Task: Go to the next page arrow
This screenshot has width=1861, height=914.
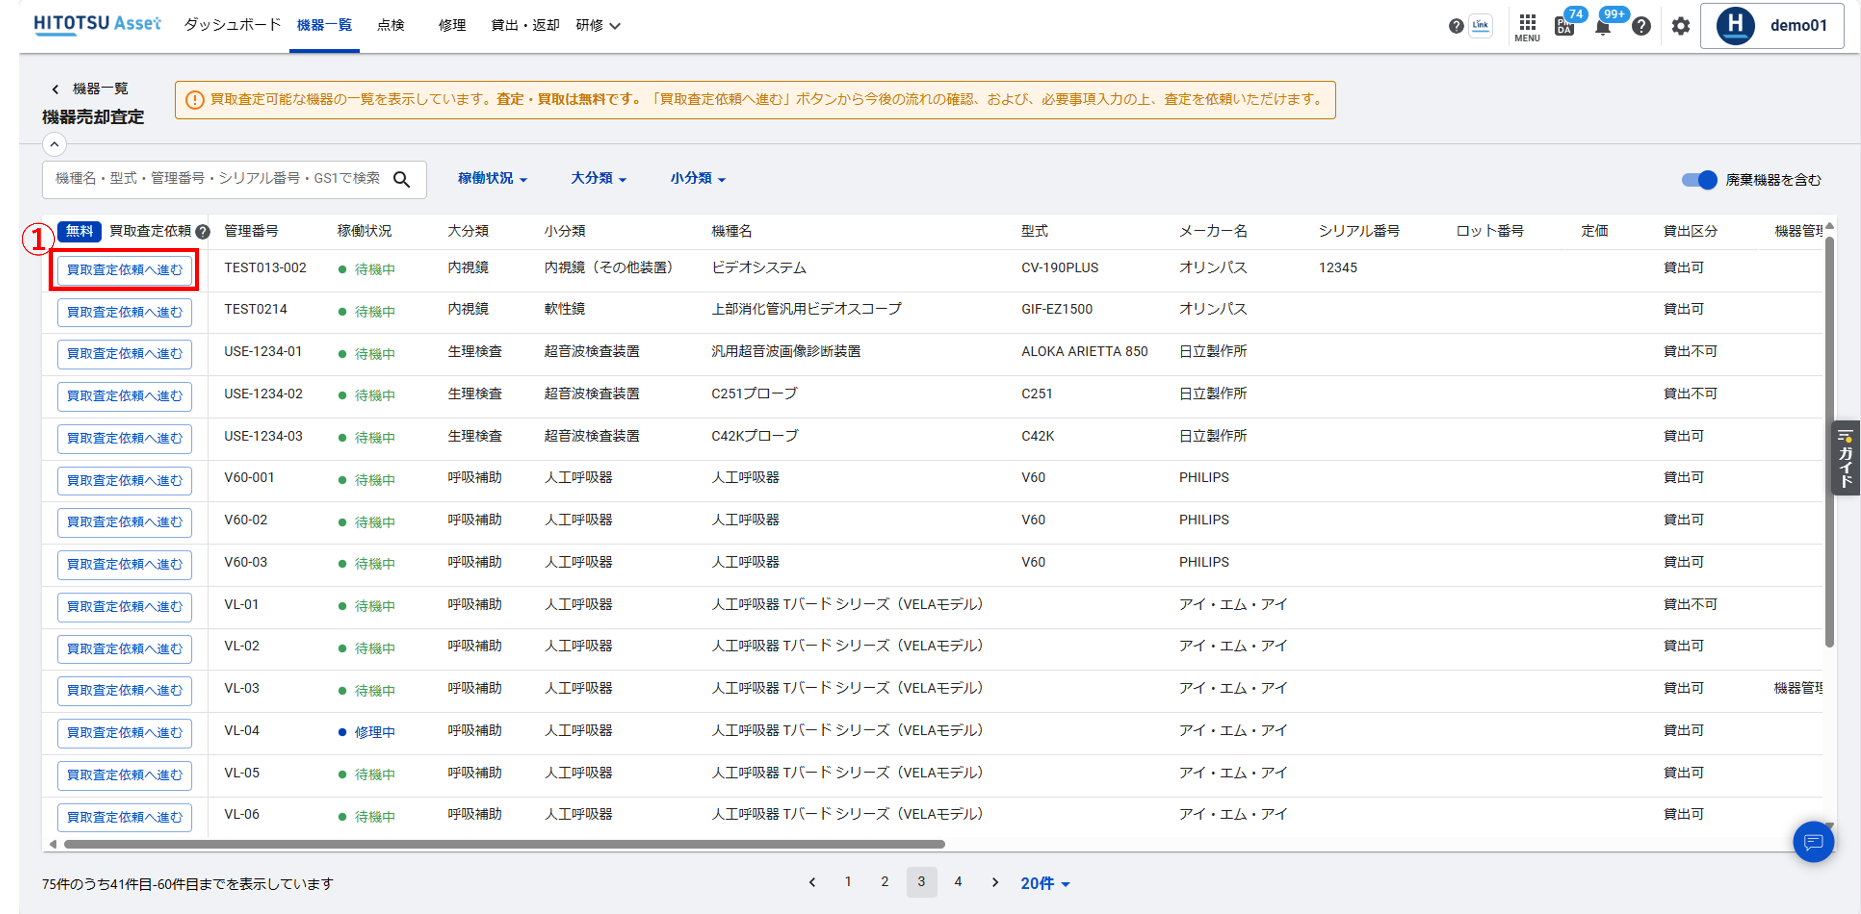Action: (995, 881)
